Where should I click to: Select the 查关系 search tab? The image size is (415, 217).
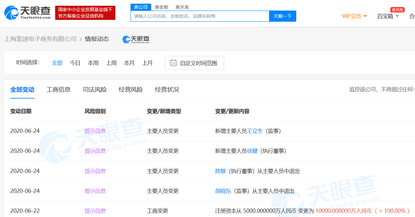click(182, 7)
